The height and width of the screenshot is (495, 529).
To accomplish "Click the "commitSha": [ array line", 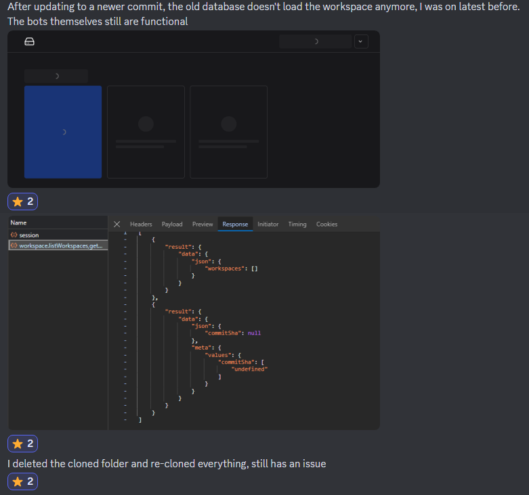I will [241, 362].
